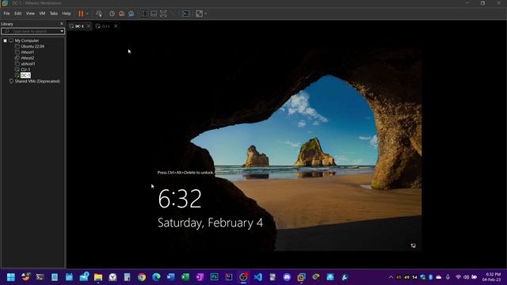This screenshot has width=507, height=285.
Task: Open Terminal from the taskbar
Action: pyautogui.click(x=40, y=277)
